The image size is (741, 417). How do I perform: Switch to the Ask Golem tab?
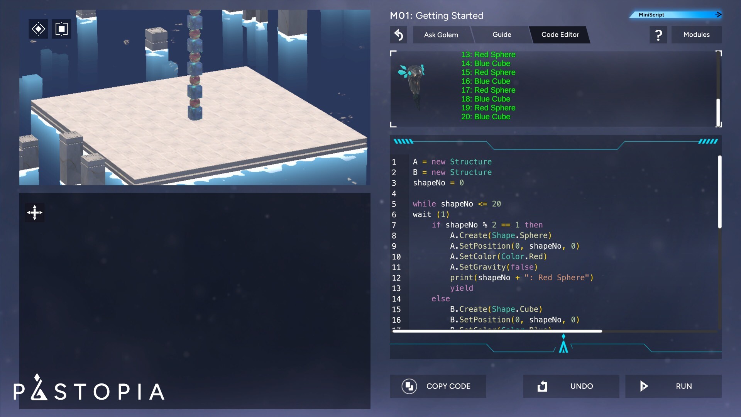coord(441,35)
